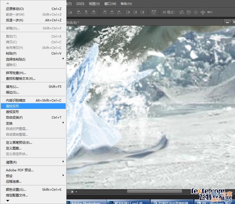Open the 视图(V) menu
Screen dimensions: 235x204
pyautogui.click(x=94, y=4)
